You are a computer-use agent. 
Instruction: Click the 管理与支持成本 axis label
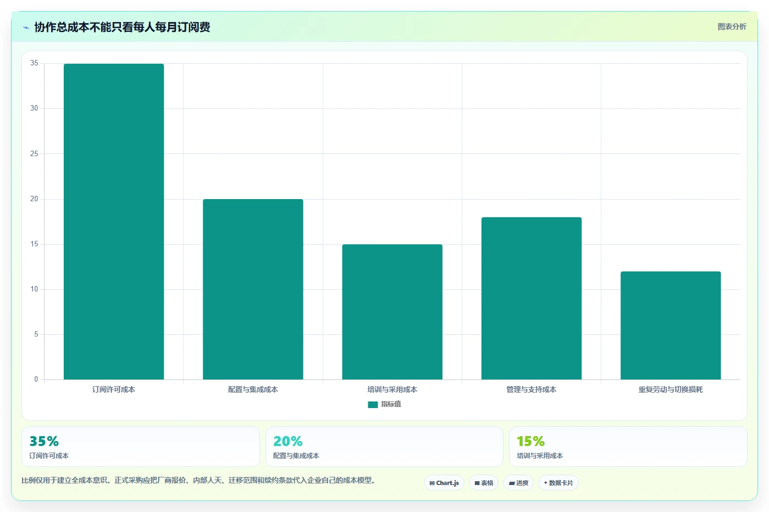tap(532, 389)
